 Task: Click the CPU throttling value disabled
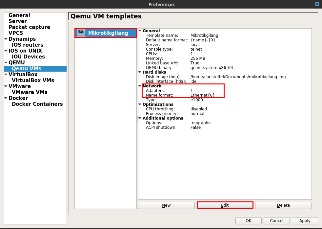pyautogui.click(x=199, y=109)
